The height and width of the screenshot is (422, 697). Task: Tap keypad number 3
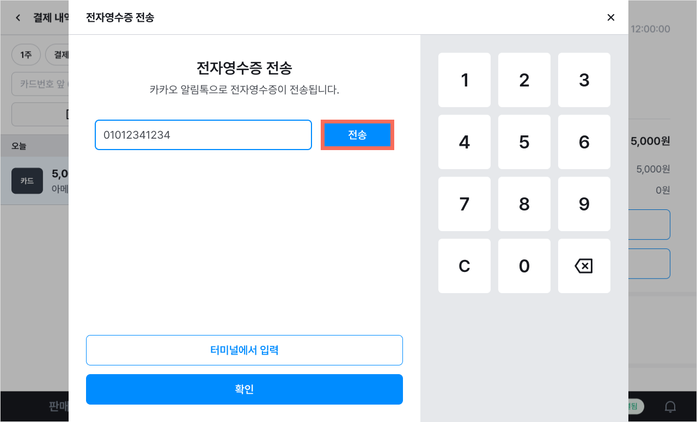point(584,80)
